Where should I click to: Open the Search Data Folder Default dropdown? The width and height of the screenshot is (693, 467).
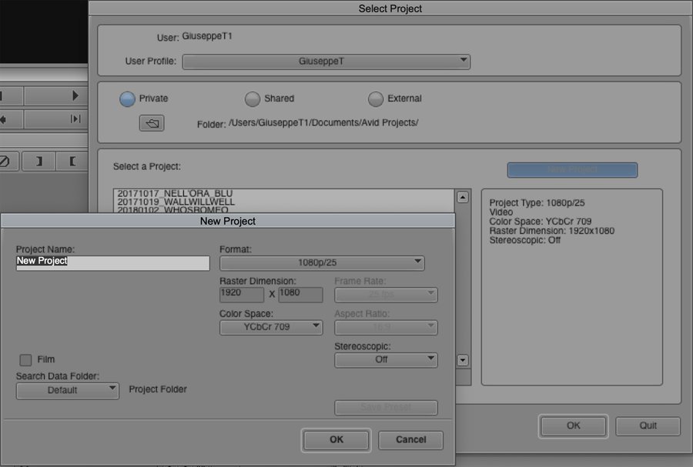[68, 390]
